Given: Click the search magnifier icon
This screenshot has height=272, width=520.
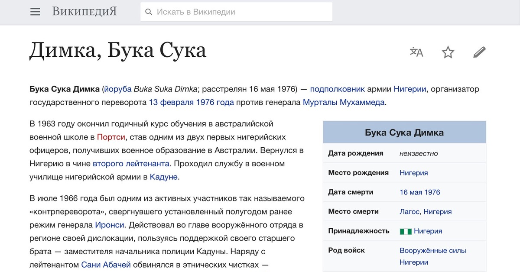Looking at the screenshot, I should [149, 12].
